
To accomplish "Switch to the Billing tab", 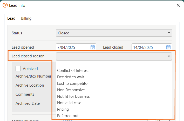I will 26,18.
